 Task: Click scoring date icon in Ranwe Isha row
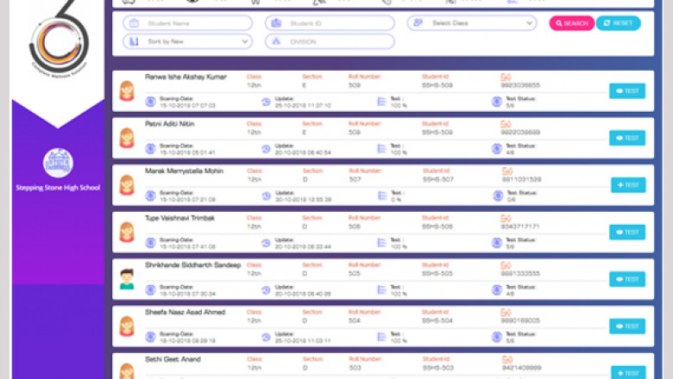click(150, 102)
